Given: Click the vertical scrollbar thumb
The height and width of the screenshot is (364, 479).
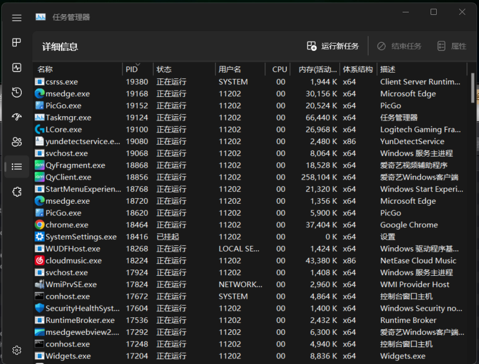Looking at the screenshot, I should pyautogui.click(x=473, y=88).
